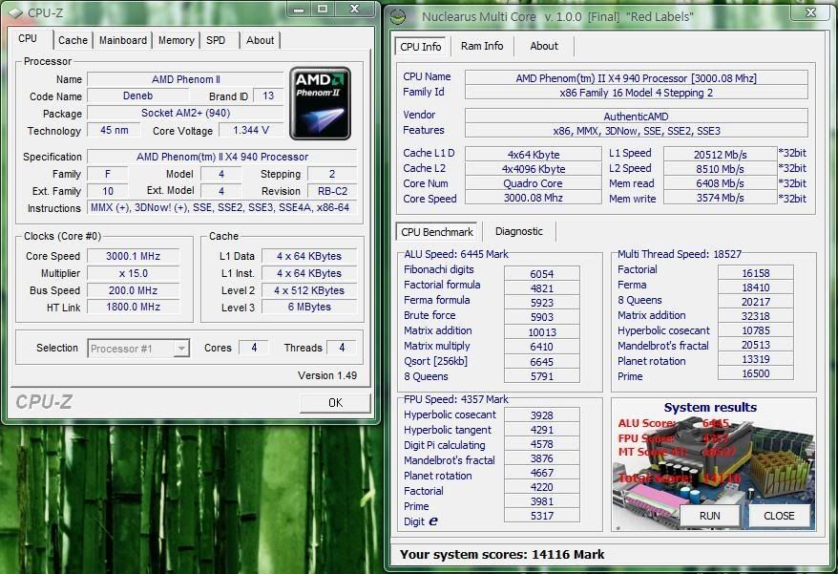This screenshot has width=838, height=574.
Task: Click the Features field in Nuclearus
Action: (x=636, y=131)
